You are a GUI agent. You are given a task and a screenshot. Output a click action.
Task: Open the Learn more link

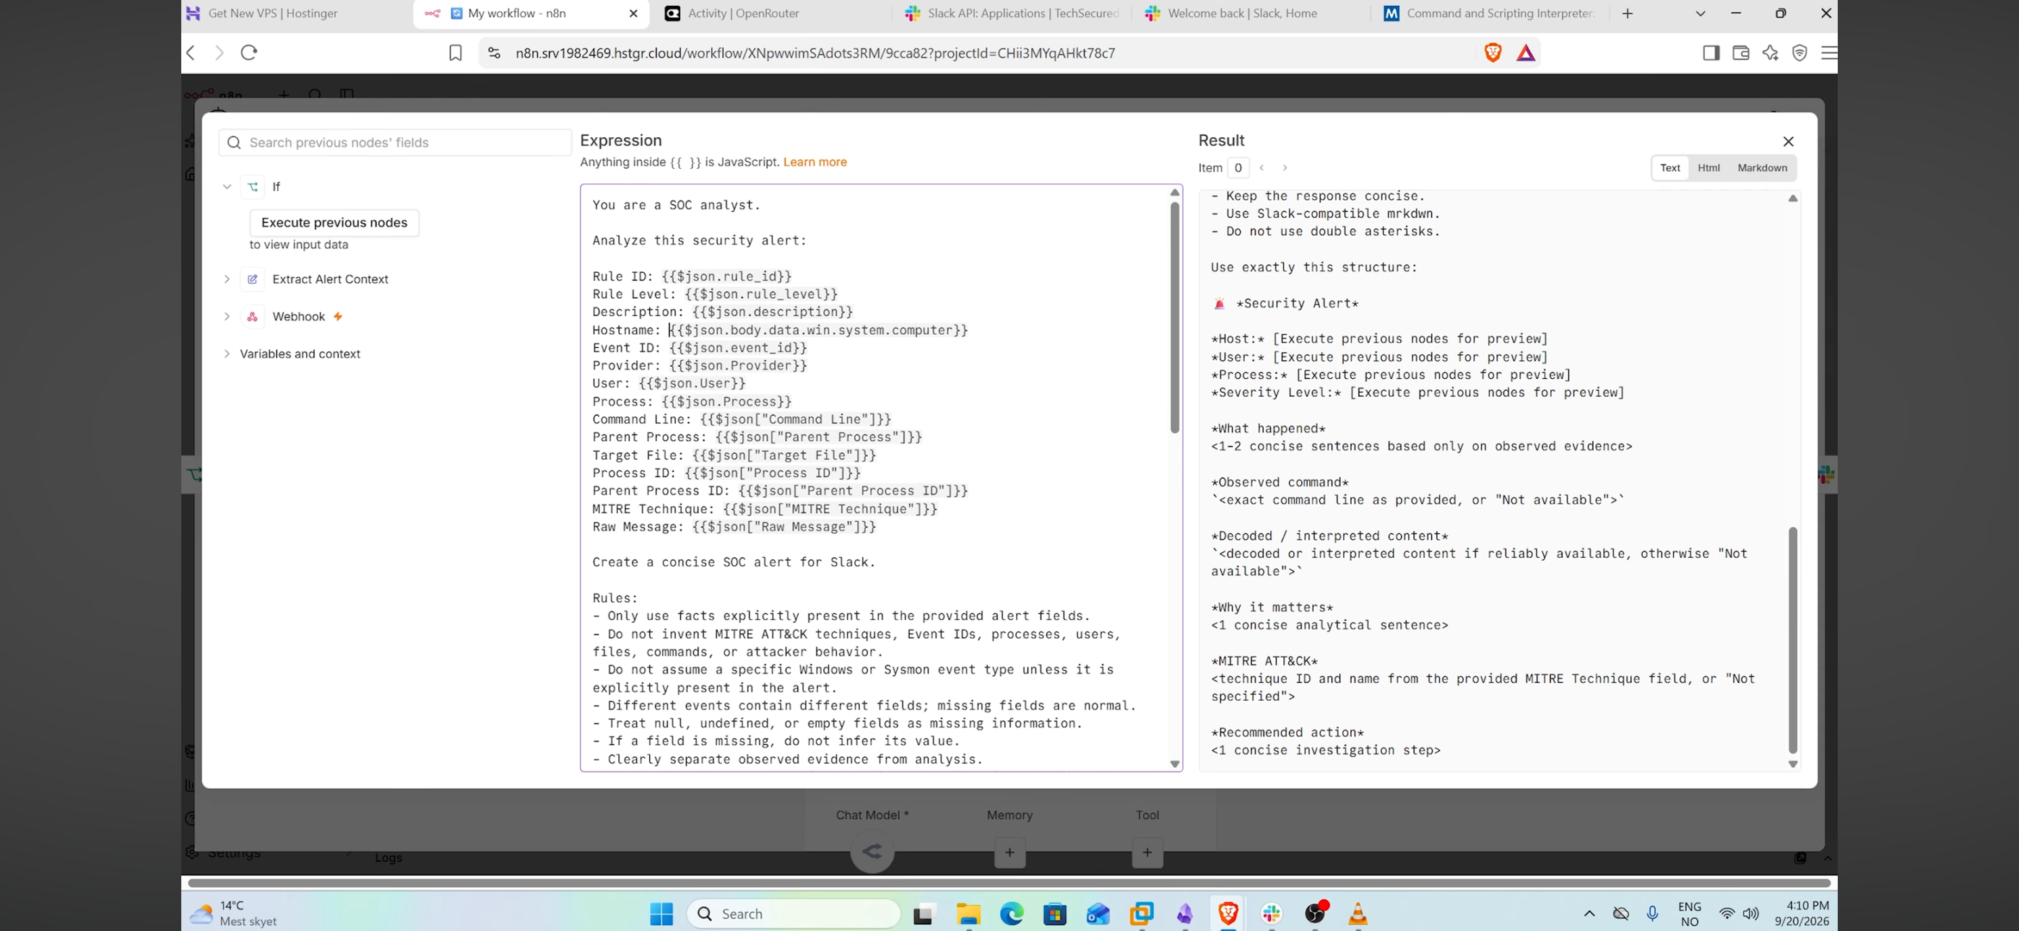815,162
